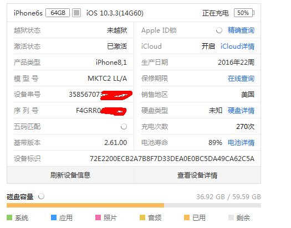Click baseband version value 2.61.00
291x228 pixels.
pyautogui.click(x=116, y=143)
